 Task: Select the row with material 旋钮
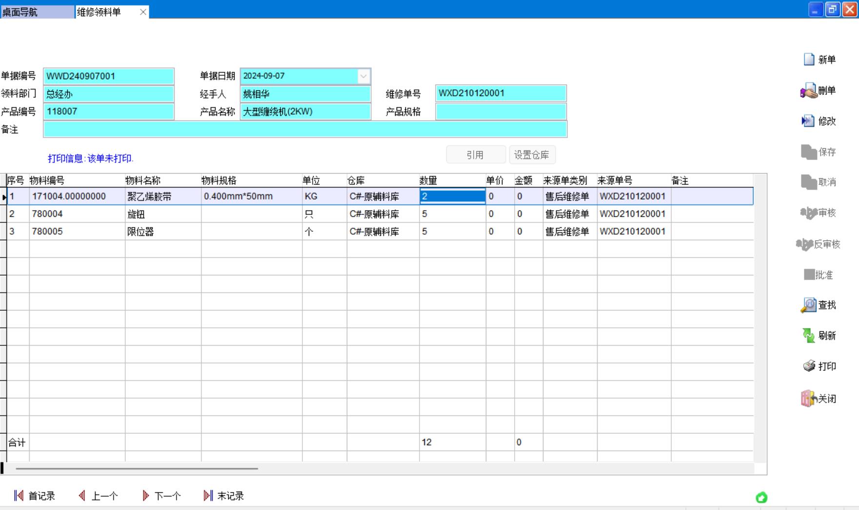[x=136, y=214]
